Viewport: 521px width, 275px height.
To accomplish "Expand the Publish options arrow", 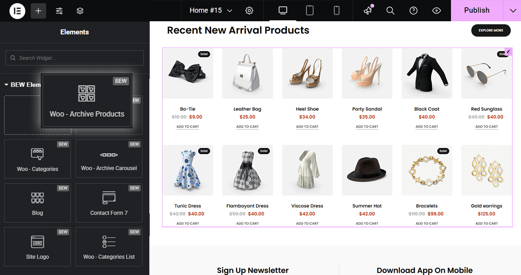I will pos(512,10).
